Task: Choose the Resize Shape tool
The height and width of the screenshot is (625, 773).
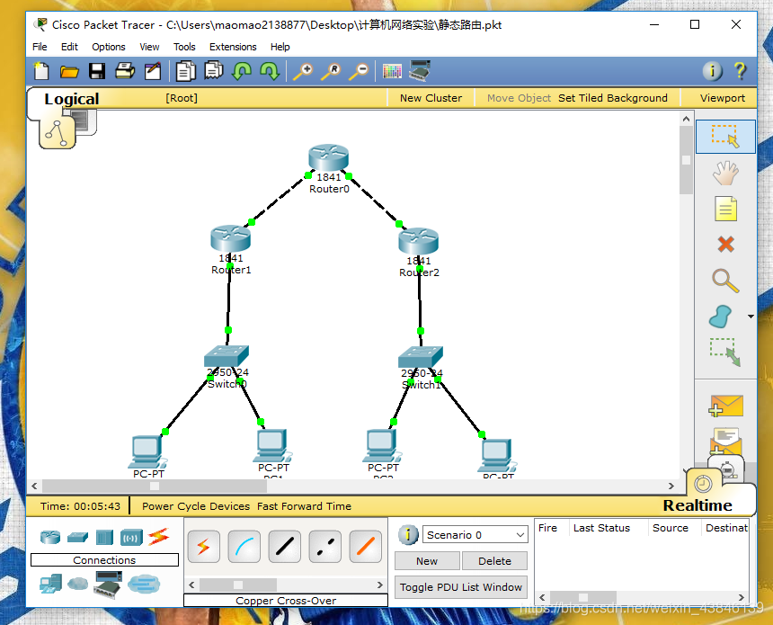Action: click(x=725, y=352)
